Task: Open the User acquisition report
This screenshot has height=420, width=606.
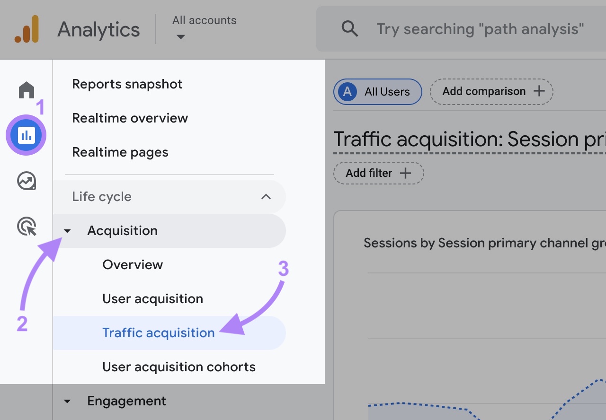Action: [x=152, y=298]
